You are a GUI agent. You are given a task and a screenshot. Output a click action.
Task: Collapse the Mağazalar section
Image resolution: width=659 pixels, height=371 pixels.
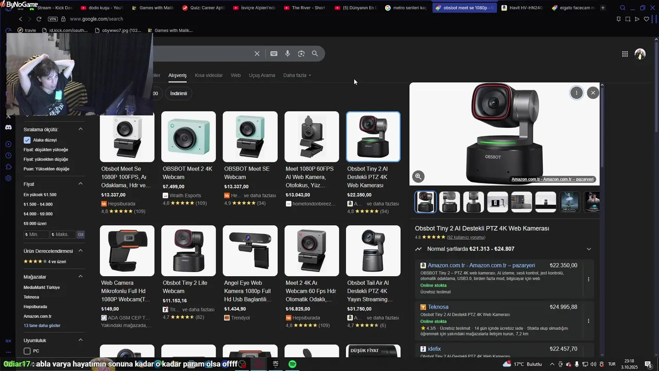click(x=80, y=277)
